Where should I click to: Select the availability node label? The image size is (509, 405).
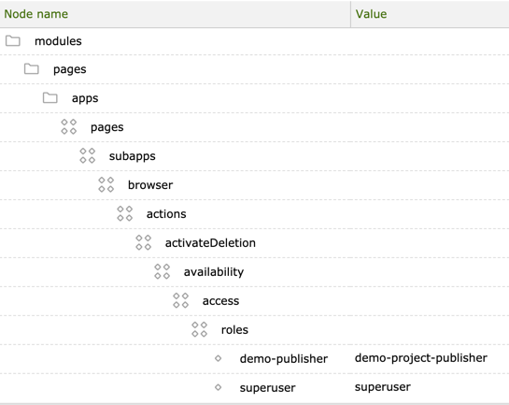[x=214, y=272]
